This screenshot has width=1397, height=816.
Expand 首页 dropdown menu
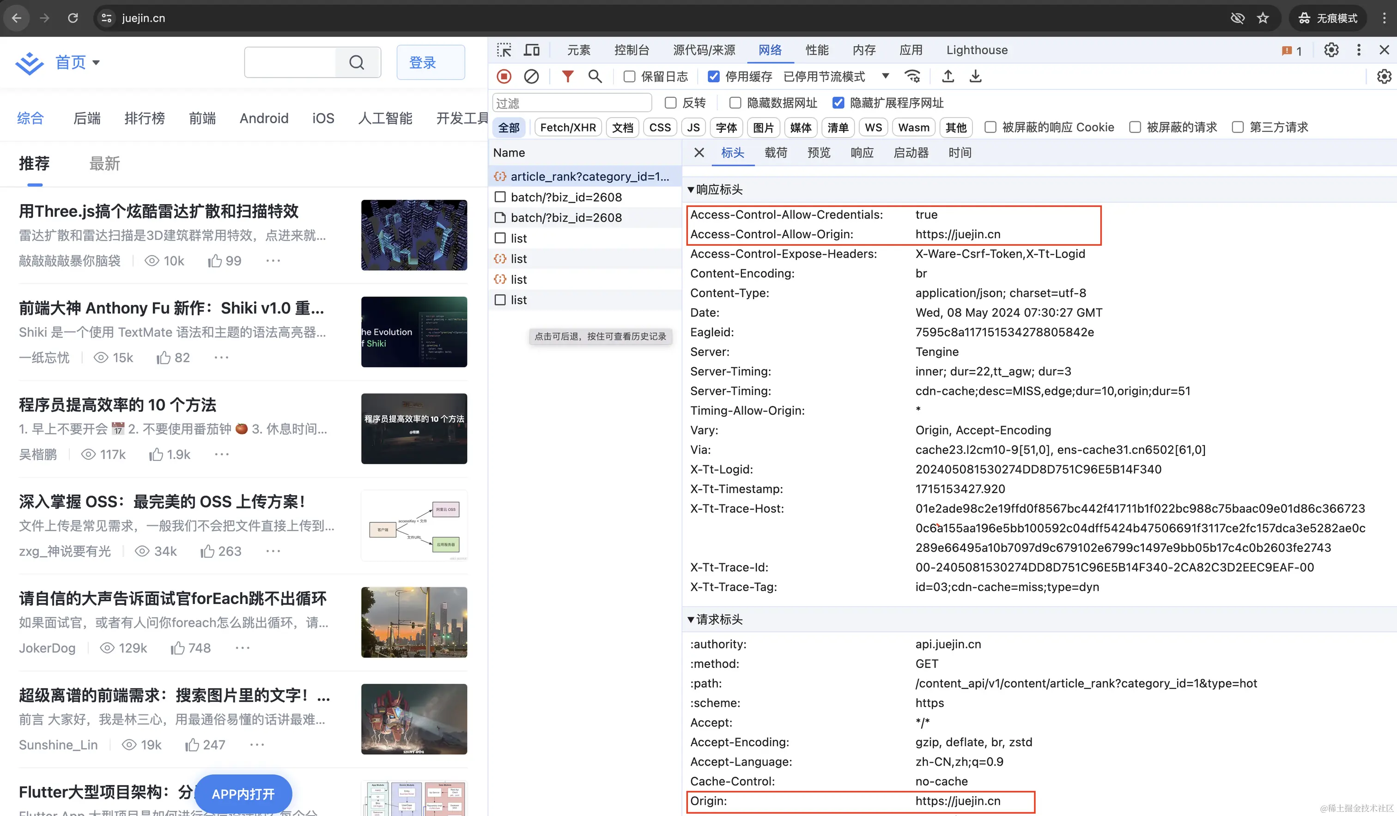coord(78,62)
